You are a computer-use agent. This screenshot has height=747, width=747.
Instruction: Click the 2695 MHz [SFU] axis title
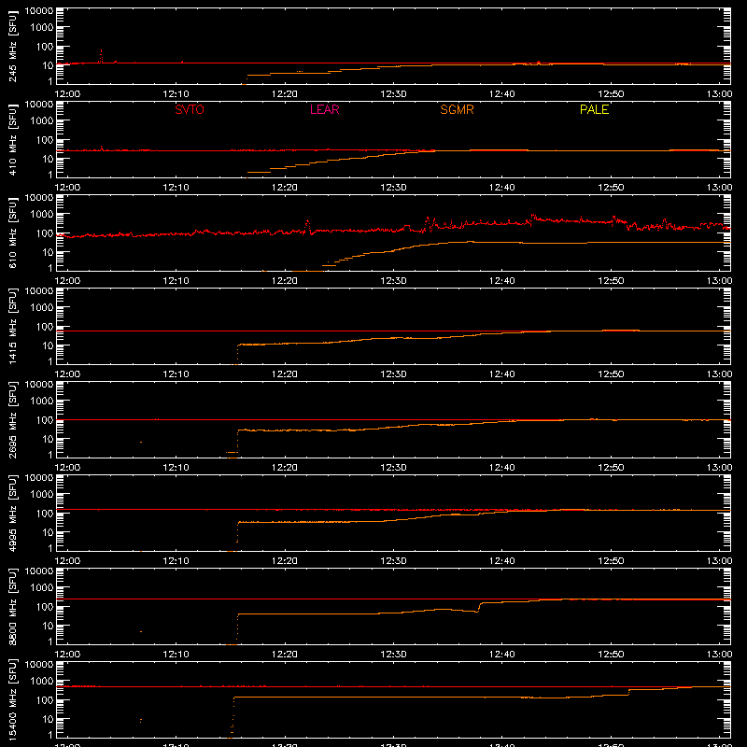point(12,419)
